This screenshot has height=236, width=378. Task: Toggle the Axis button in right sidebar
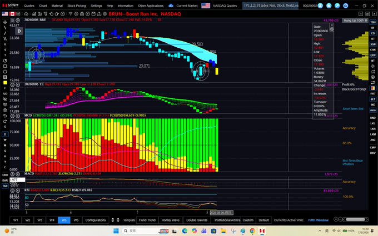[x=373, y=111]
